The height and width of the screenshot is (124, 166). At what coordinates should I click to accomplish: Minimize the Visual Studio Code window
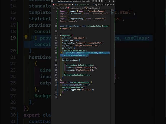coord(105,1)
